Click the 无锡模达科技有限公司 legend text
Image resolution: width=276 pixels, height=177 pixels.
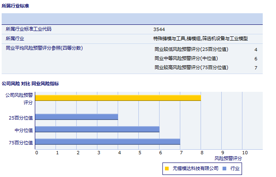click(x=195, y=169)
